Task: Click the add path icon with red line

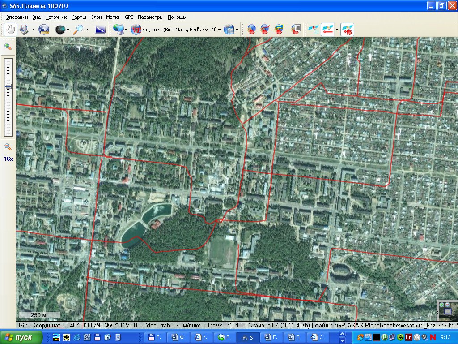Action: coord(265,30)
